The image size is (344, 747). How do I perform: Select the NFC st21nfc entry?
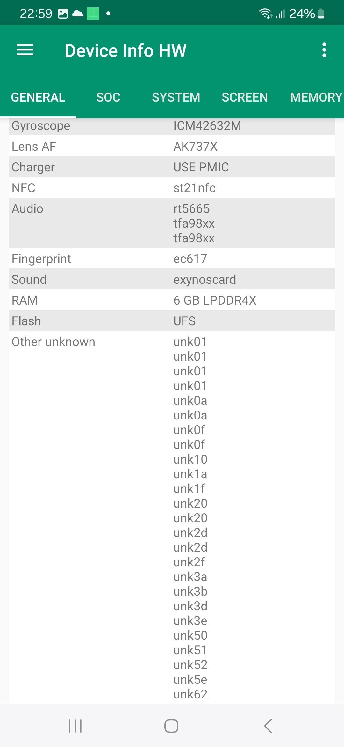(172, 188)
